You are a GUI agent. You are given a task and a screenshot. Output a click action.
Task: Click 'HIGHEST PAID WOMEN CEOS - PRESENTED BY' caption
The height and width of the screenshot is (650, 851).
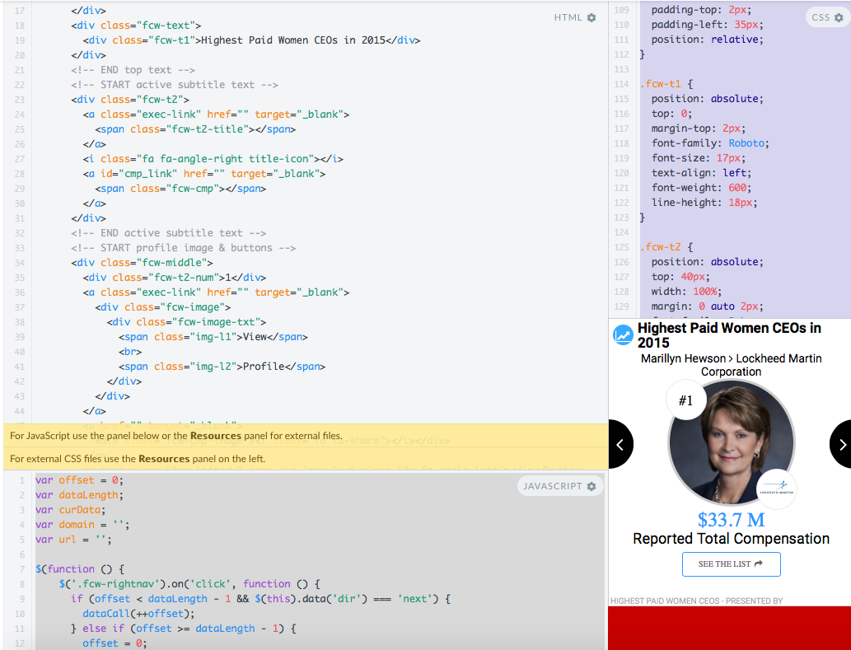696,601
